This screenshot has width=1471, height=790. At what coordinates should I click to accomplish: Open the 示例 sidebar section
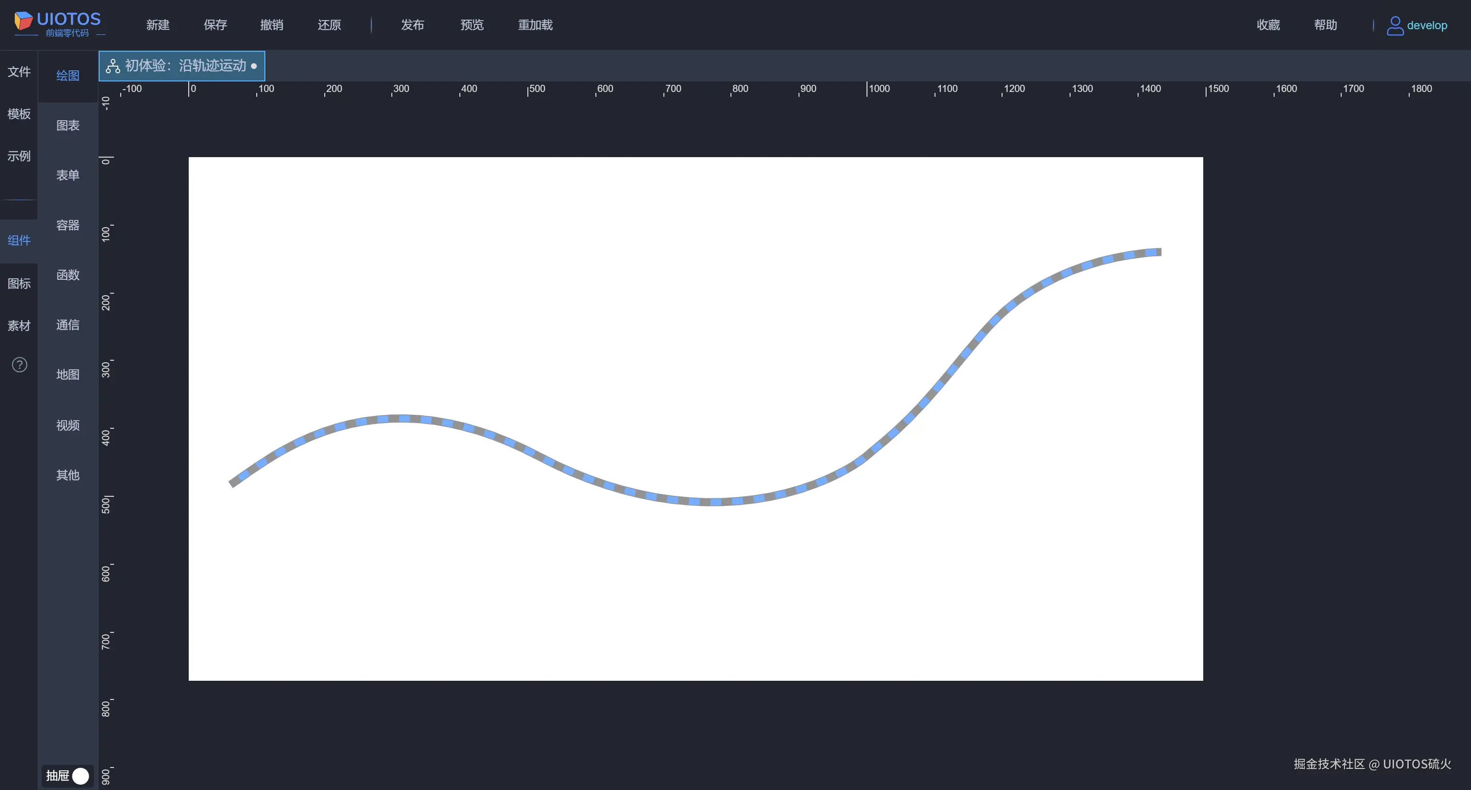click(x=19, y=156)
